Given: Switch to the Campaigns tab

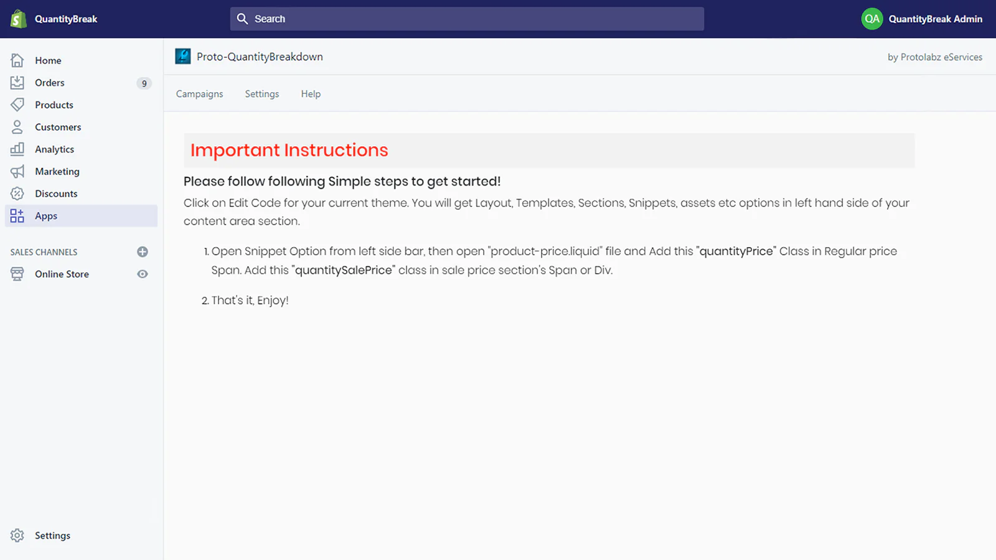Looking at the screenshot, I should tap(199, 94).
